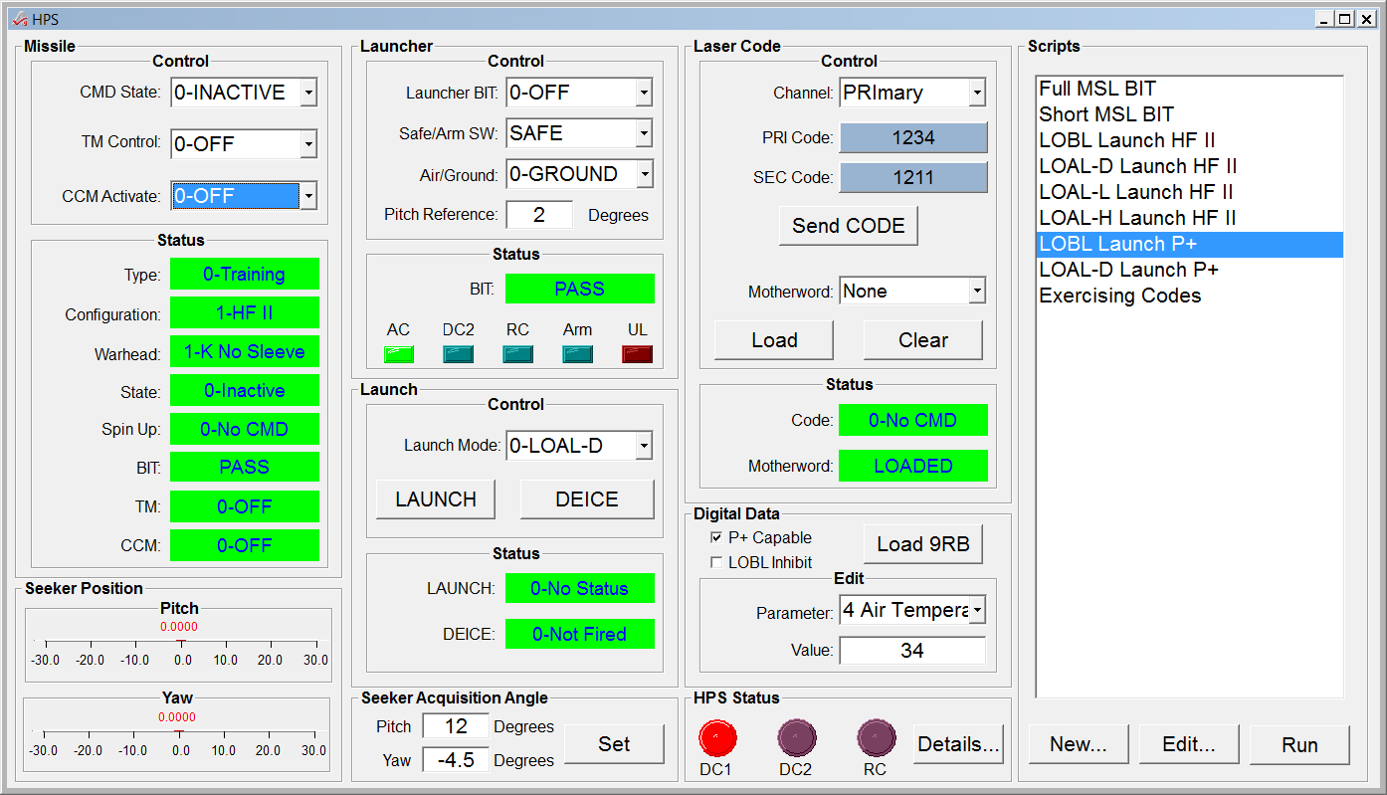
Task: Click the Motherword Clear button
Action: pos(923,340)
